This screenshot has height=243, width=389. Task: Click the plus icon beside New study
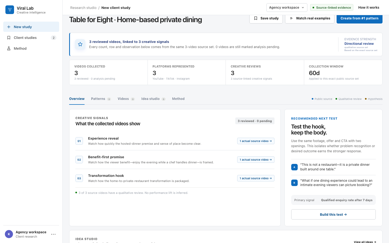point(9,27)
